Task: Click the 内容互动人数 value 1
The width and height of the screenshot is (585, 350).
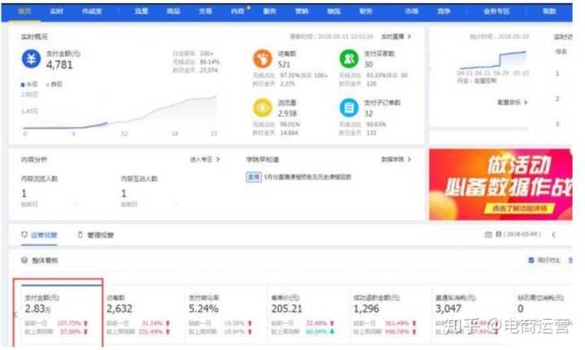Action: (123, 193)
